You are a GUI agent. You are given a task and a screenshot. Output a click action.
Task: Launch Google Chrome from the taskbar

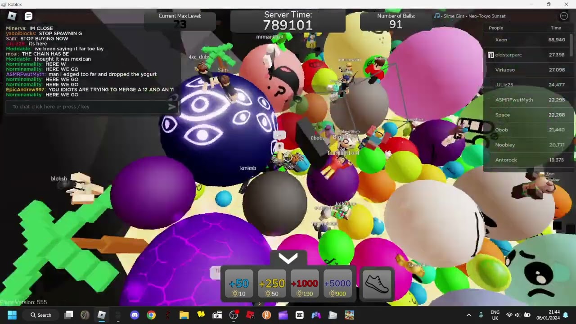pyautogui.click(x=151, y=315)
